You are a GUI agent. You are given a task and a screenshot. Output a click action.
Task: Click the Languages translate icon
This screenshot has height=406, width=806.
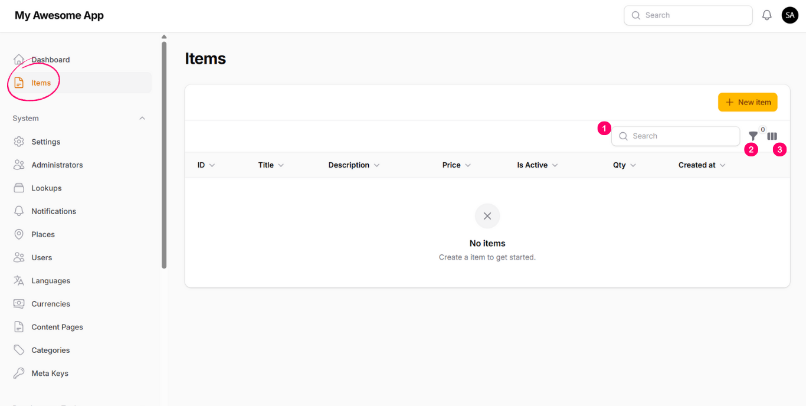19,281
